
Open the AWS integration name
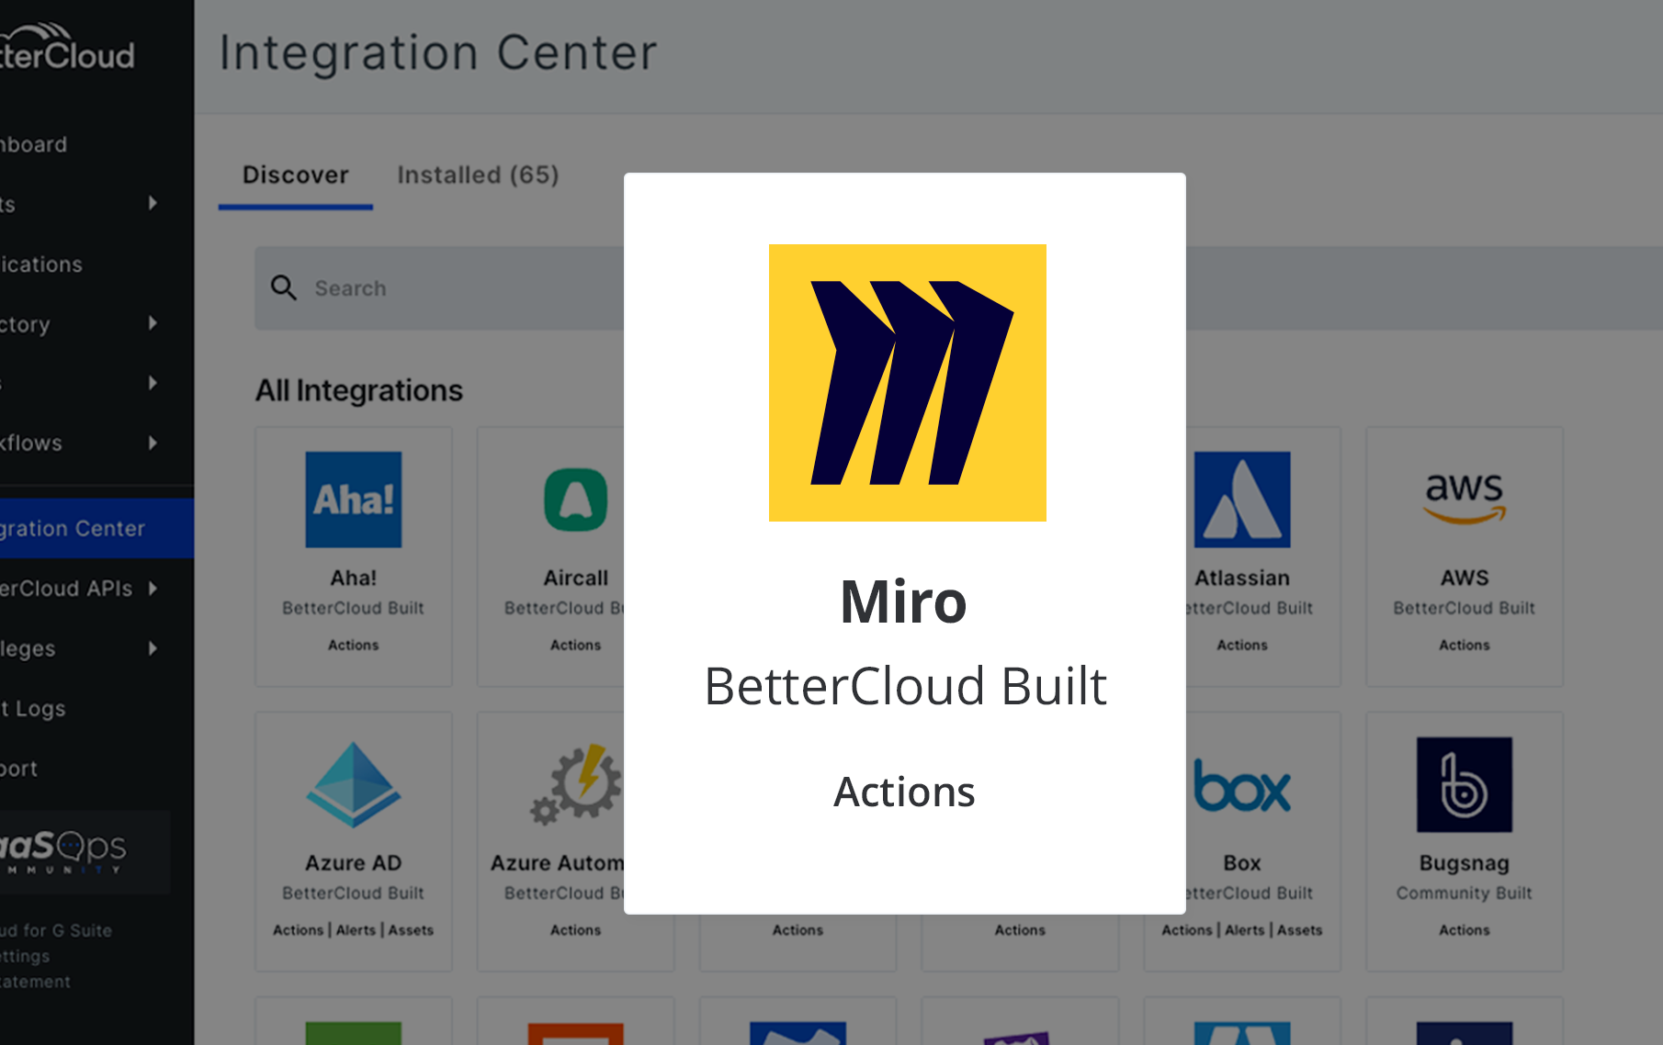(x=1465, y=578)
